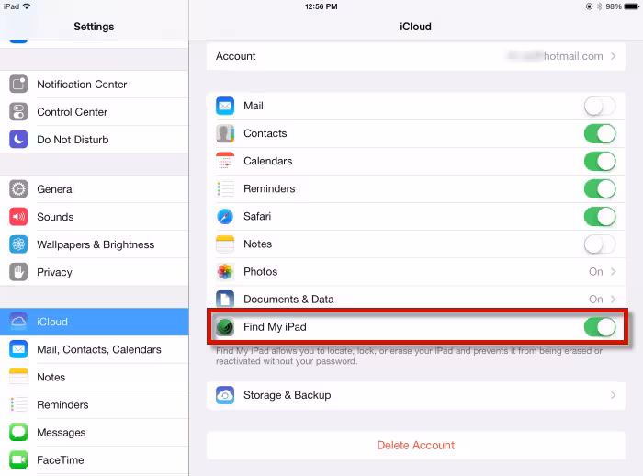Screen dimensions: 643x476
Task: Open Documents & Data row showing On
Action: (x=416, y=300)
